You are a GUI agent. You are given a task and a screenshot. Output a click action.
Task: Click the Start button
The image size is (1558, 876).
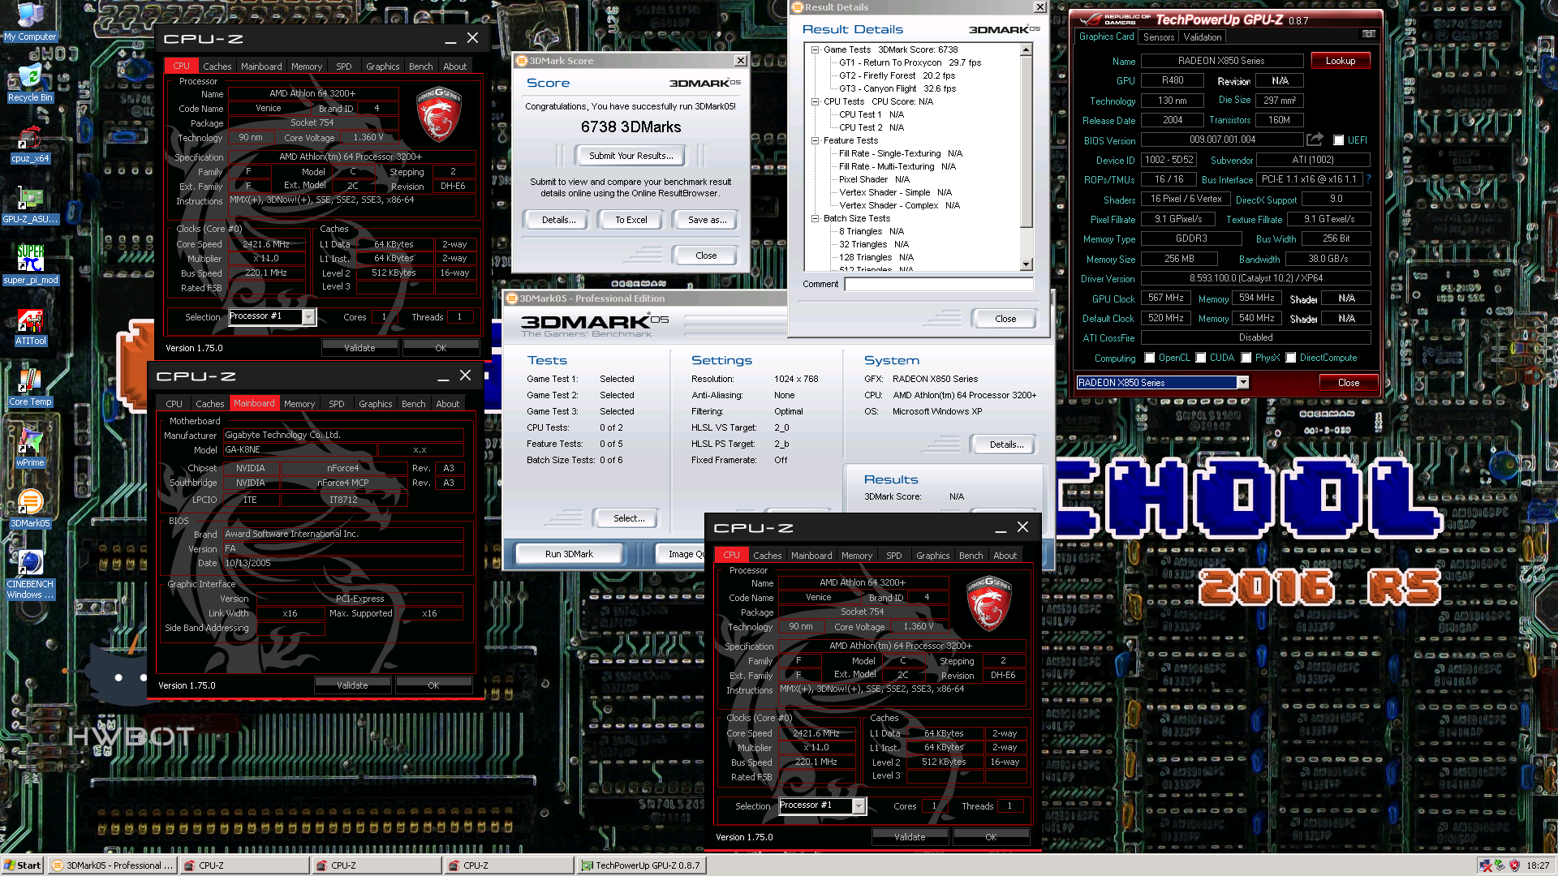(x=23, y=865)
